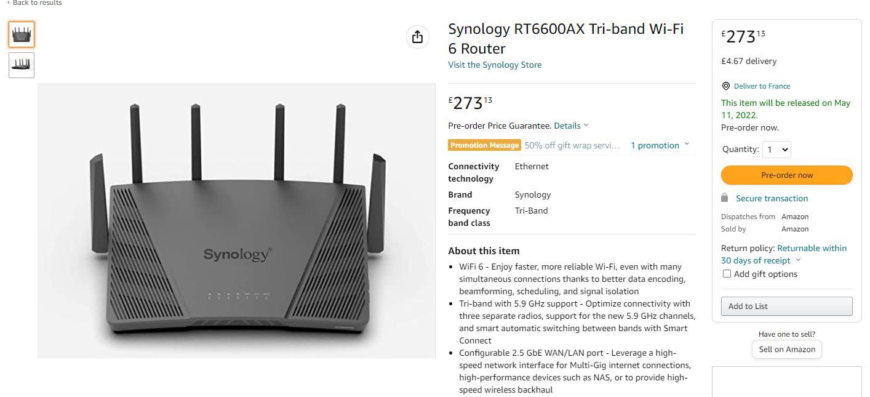870x397 pixels.
Task: Visit the Synology Store link
Action: (x=495, y=65)
